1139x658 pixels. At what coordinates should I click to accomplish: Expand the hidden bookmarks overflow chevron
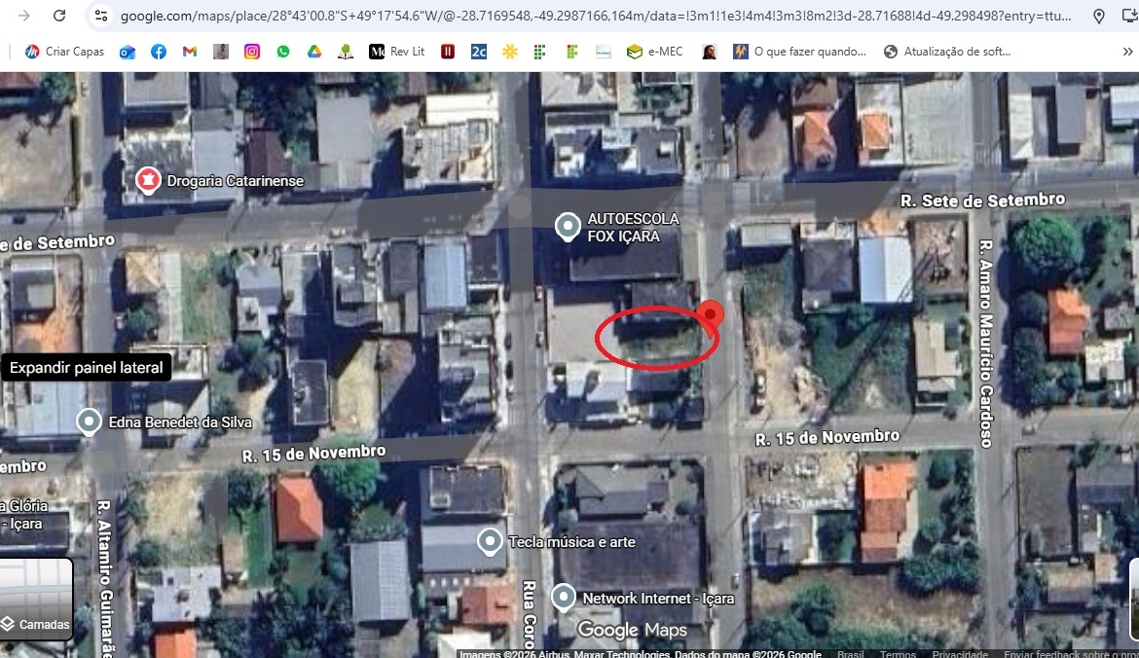1127,52
